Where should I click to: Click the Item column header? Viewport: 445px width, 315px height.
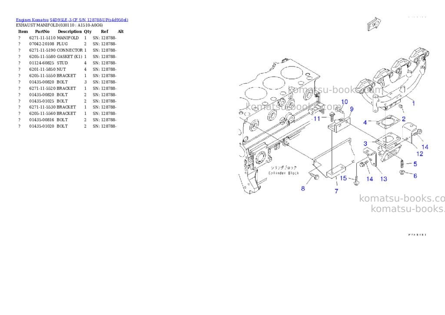coord(23,31)
